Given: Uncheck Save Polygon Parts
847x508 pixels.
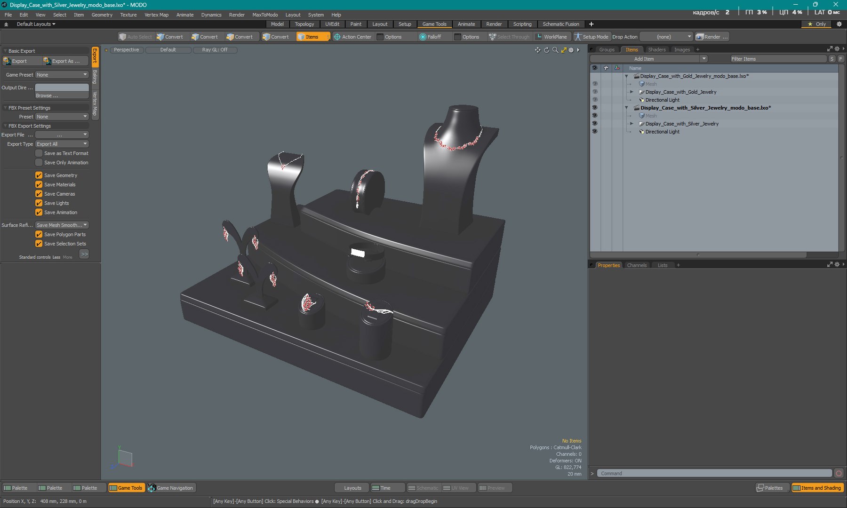Looking at the screenshot, I should click(39, 234).
